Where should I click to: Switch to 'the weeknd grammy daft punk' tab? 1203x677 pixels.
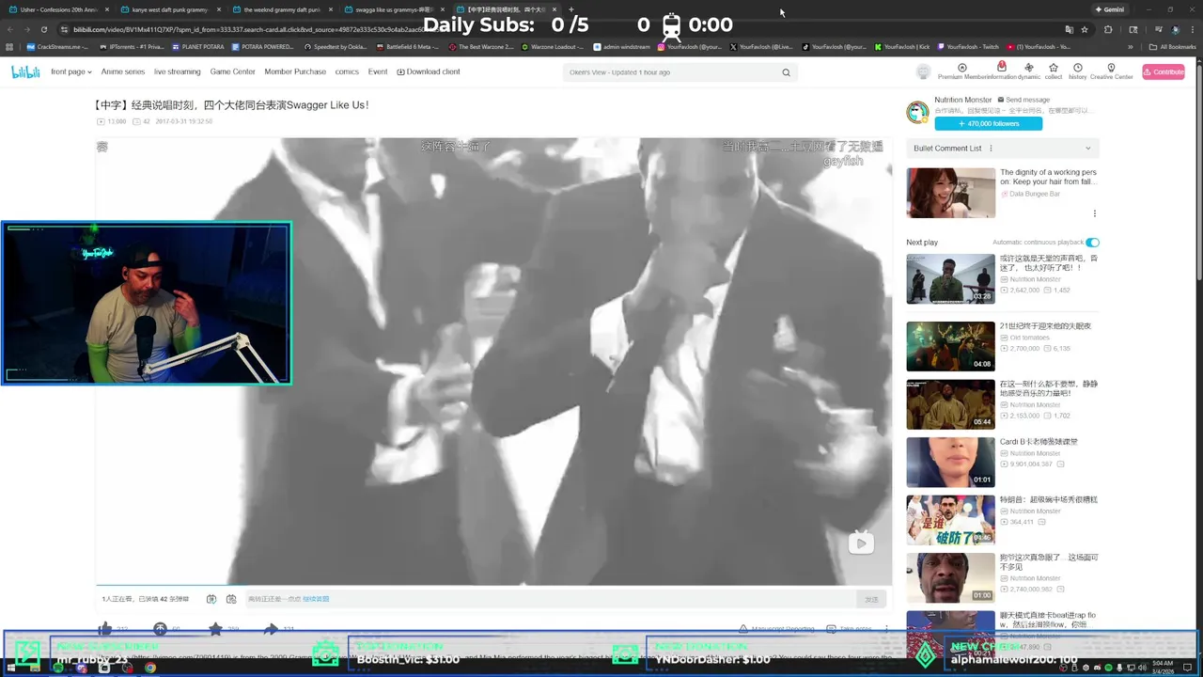(x=282, y=9)
